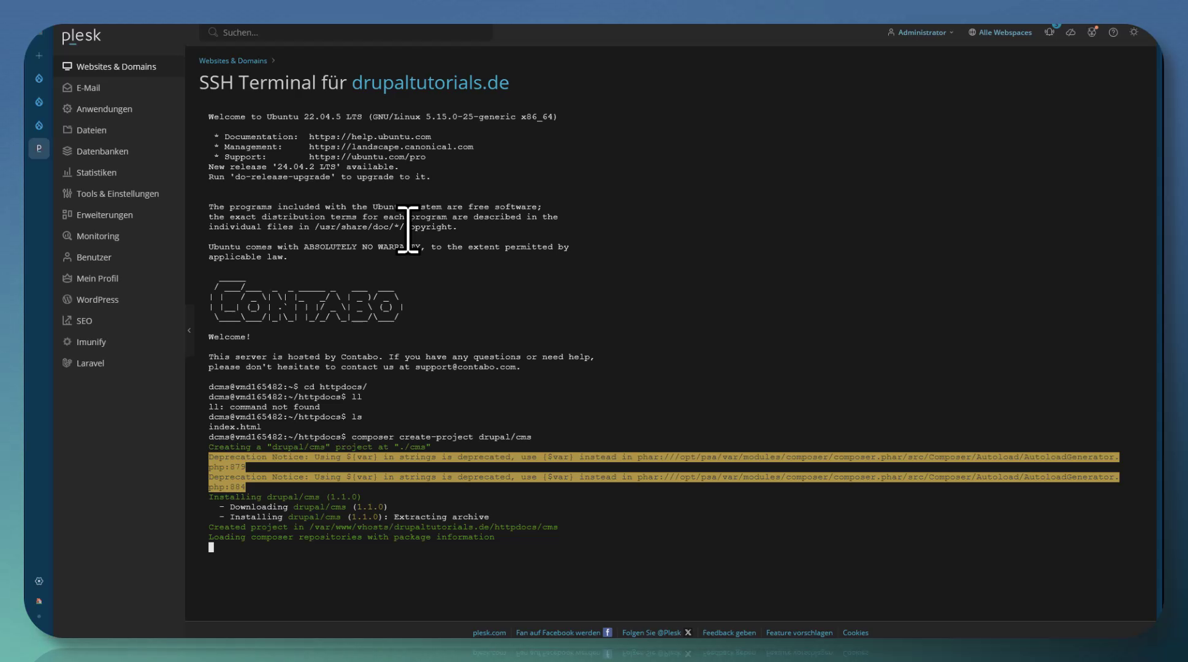Open the WordPress sidebar item
The image size is (1188, 662).
[97, 300]
